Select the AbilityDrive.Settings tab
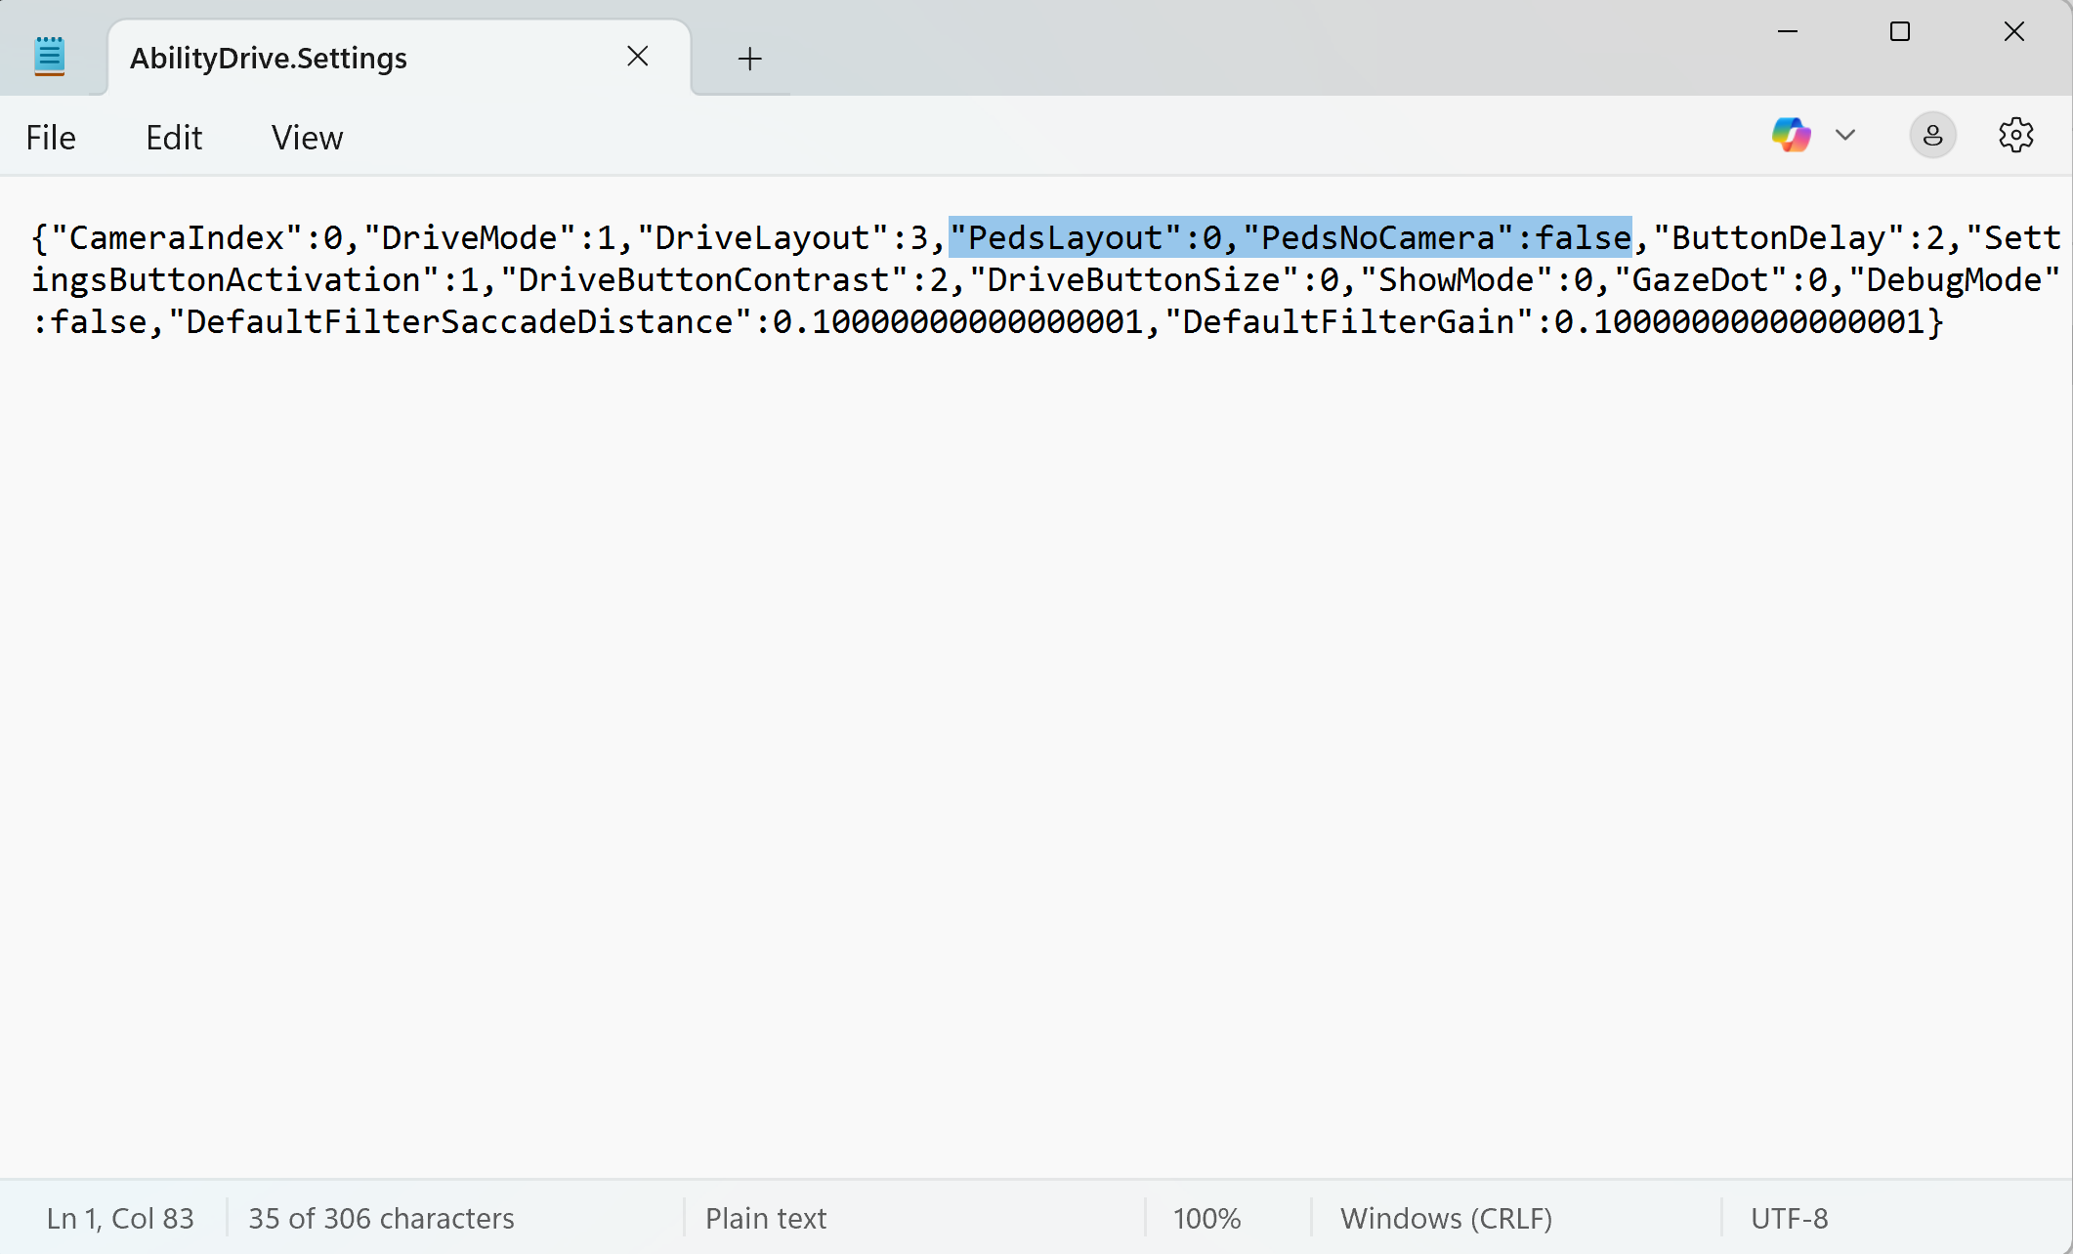Screen dimensions: 2073x1254 (269, 59)
